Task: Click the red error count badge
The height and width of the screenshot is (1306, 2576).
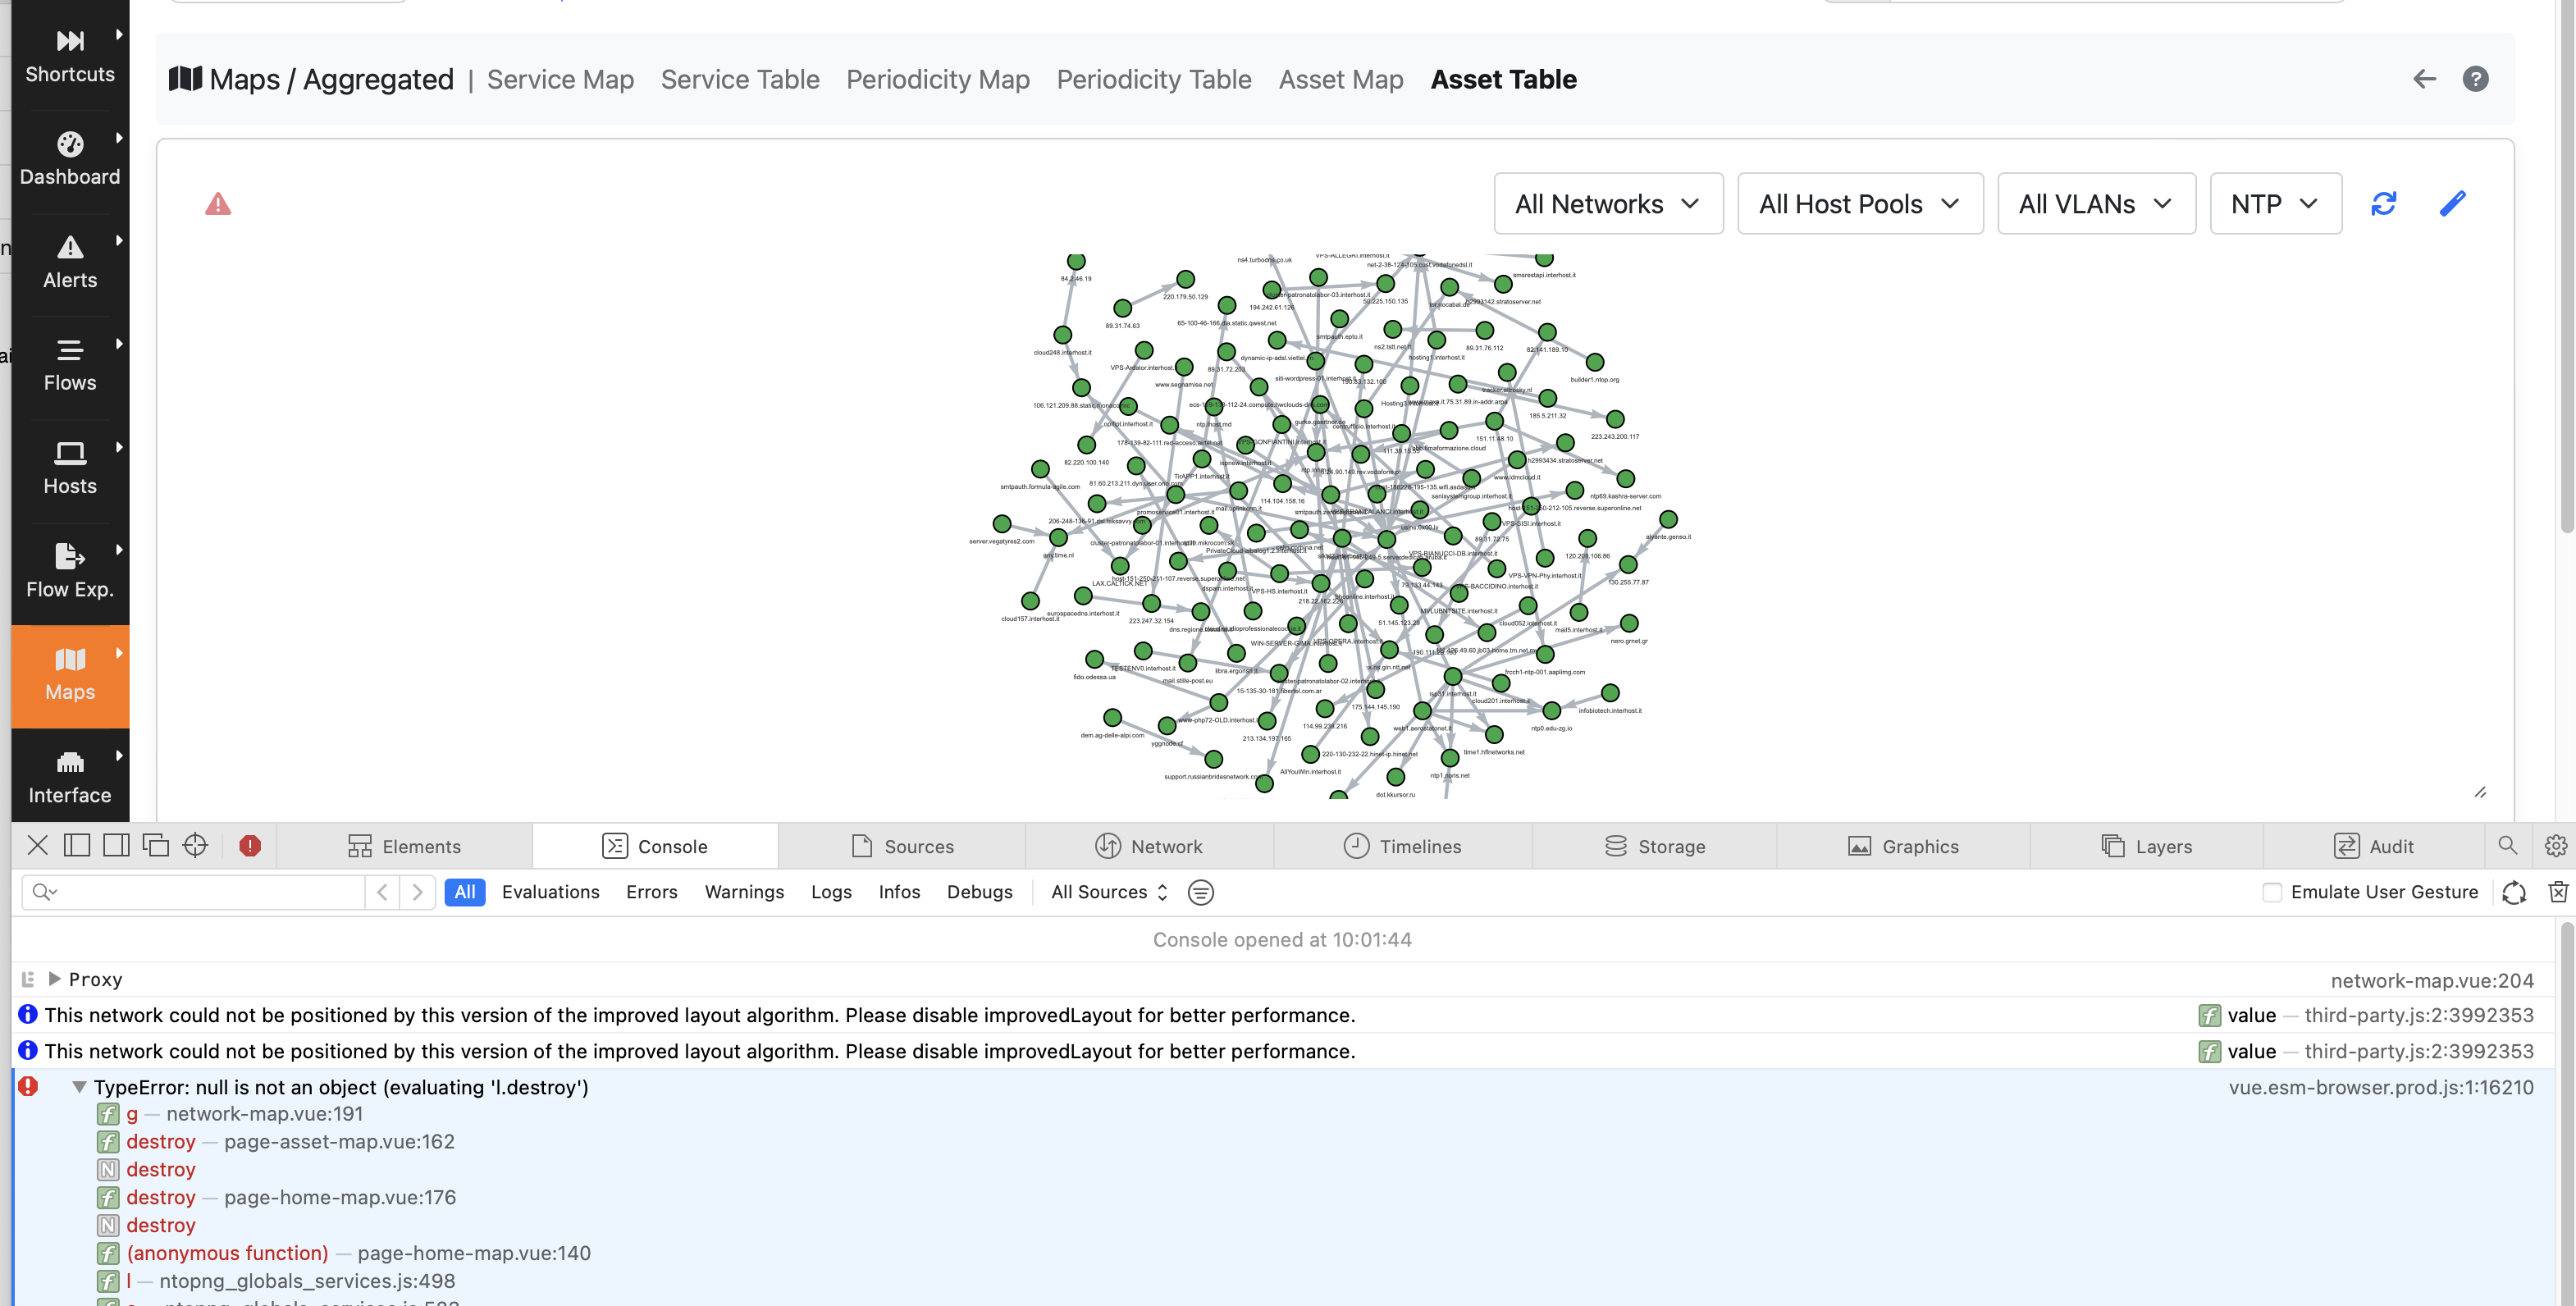Action: coord(250,846)
